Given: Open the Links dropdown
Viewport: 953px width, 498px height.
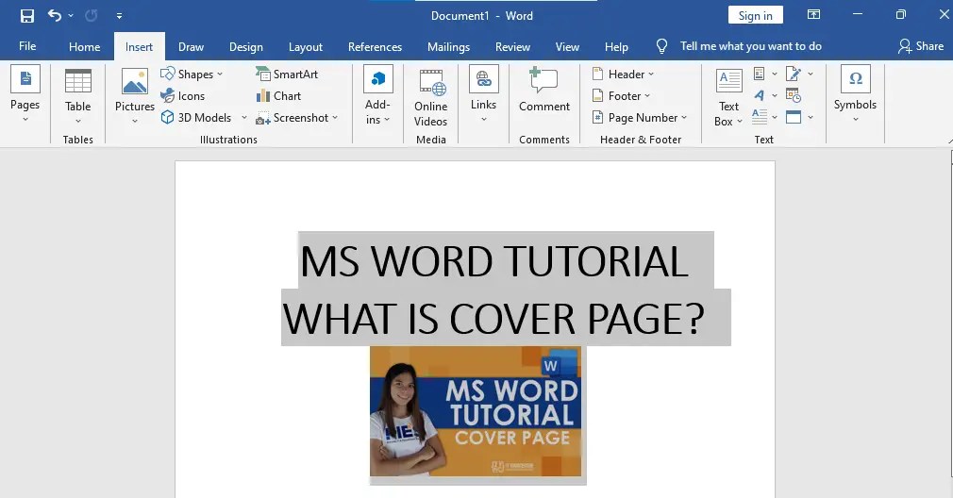Looking at the screenshot, I should pos(484,94).
